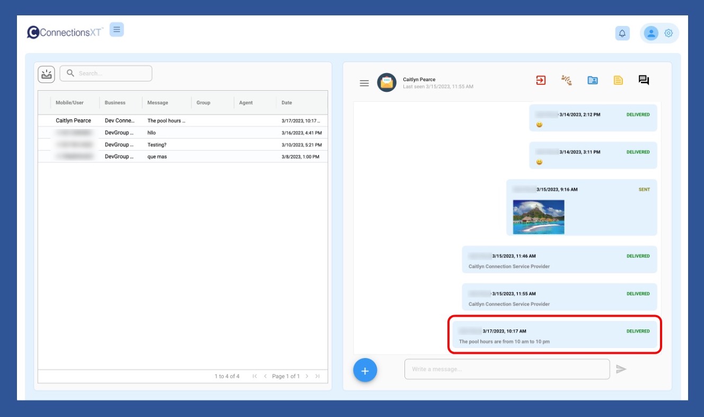Open the notifications bell
The image size is (704, 417).
(622, 33)
